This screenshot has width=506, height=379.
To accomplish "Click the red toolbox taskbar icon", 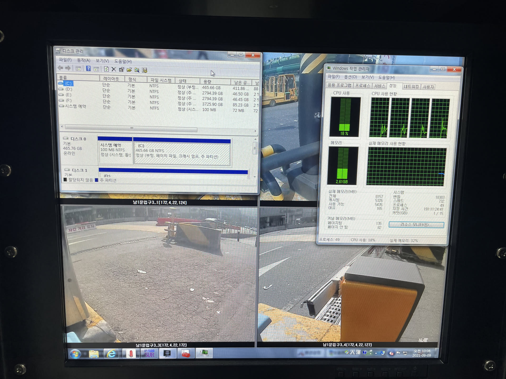I will tap(186, 354).
